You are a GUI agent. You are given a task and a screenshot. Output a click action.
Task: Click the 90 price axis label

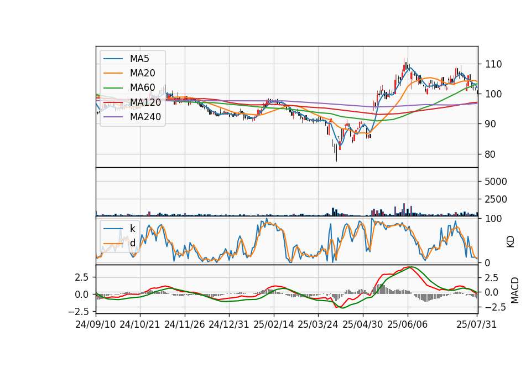(491, 124)
